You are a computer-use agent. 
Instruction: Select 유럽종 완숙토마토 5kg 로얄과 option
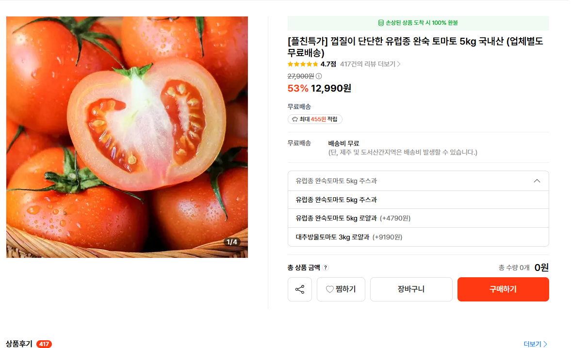[x=353, y=218]
